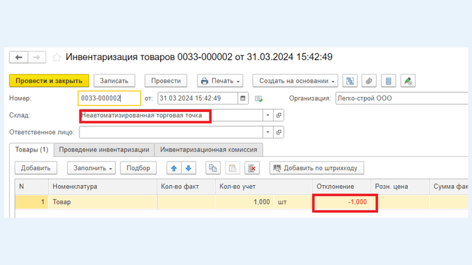Expand Ответственное лицо dropdown arrow
Viewport: 472px width, 265px height.
tap(268, 132)
